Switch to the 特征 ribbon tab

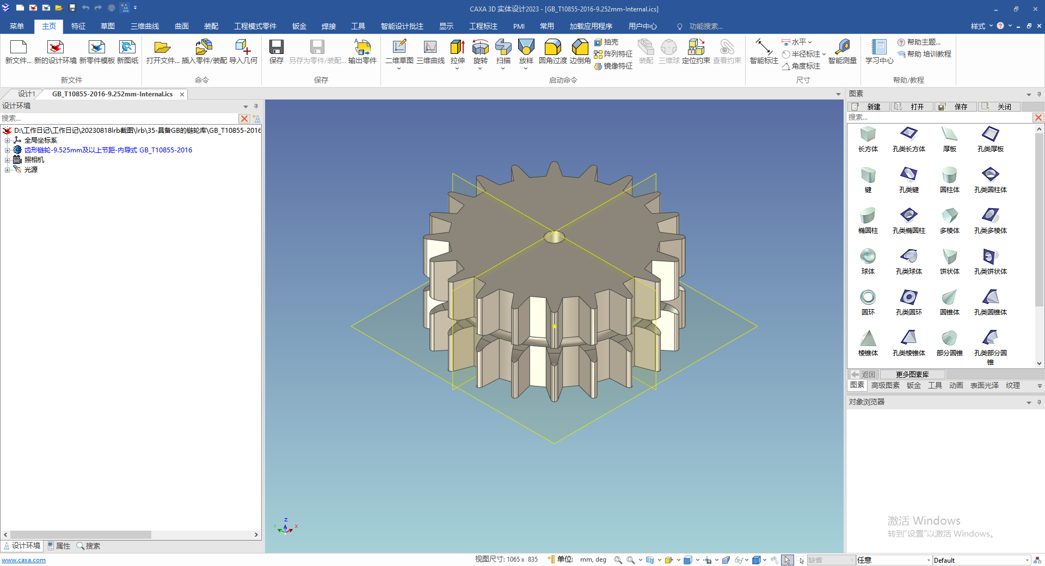click(x=78, y=26)
